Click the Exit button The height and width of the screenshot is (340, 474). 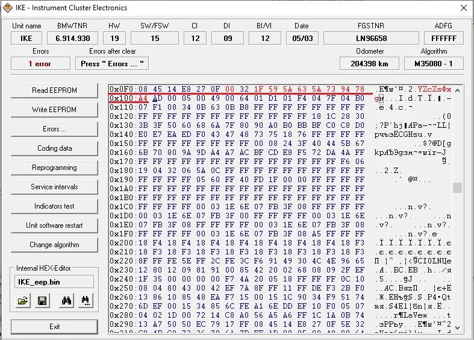pyautogui.click(x=54, y=327)
